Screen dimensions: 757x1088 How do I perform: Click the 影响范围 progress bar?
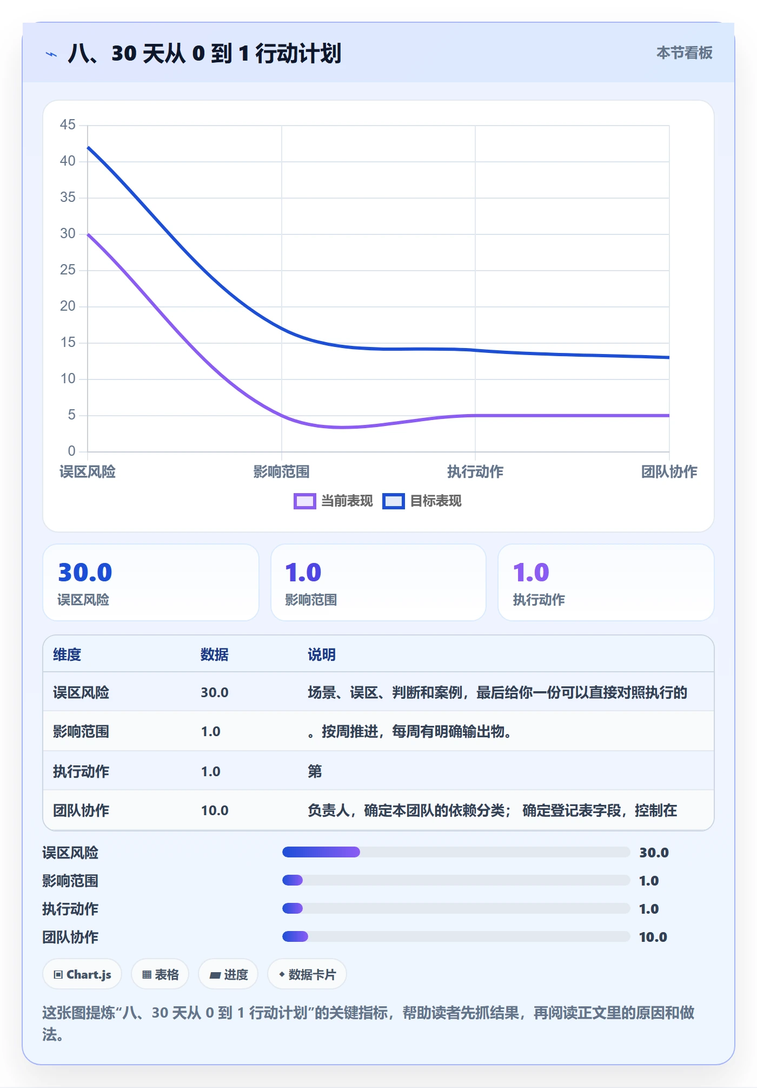click(456, 880)
